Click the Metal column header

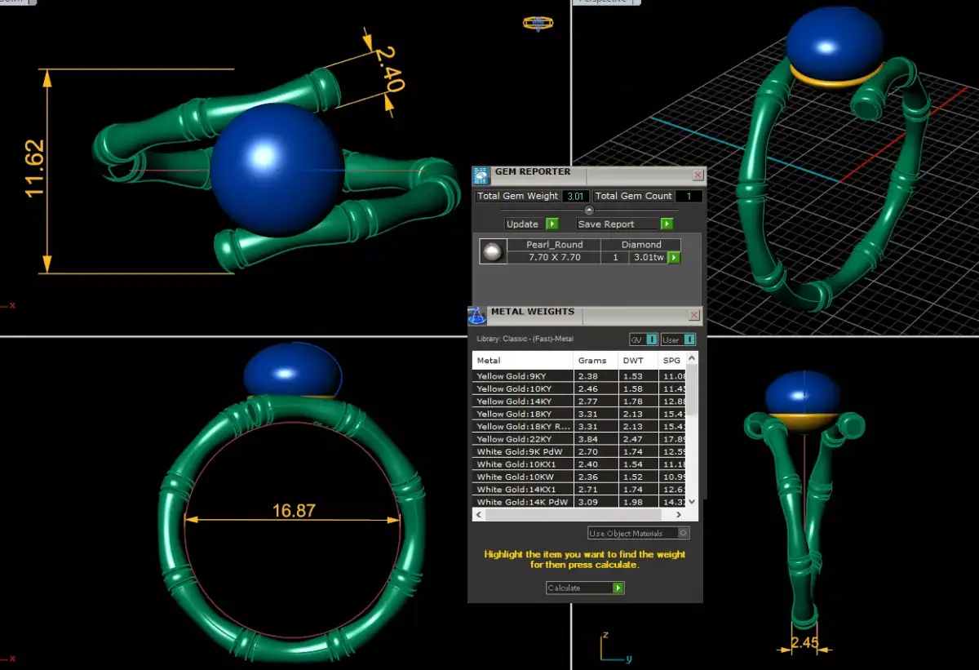pyautogui.click(x=523, y=360)
